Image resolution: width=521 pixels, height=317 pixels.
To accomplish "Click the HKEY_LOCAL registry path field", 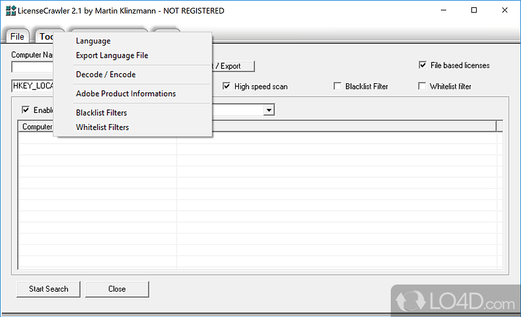I will pos(33,86).
